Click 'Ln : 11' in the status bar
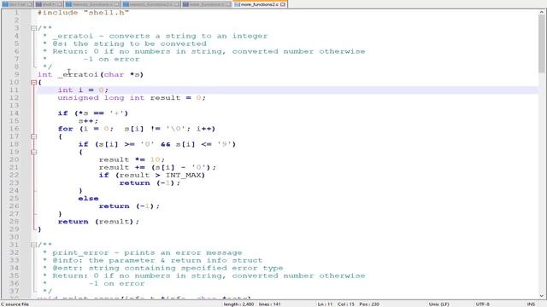Screen dimensions: 547x307 (x=325, y=304)
